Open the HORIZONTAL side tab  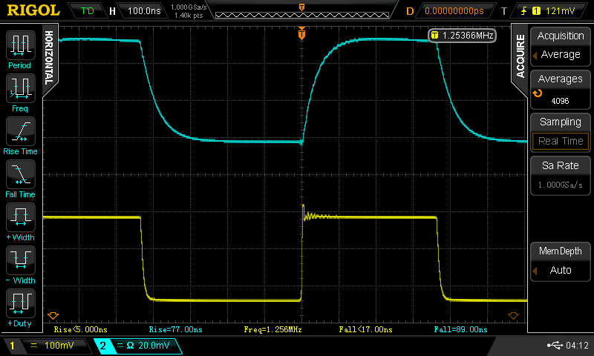pos(50,58)
